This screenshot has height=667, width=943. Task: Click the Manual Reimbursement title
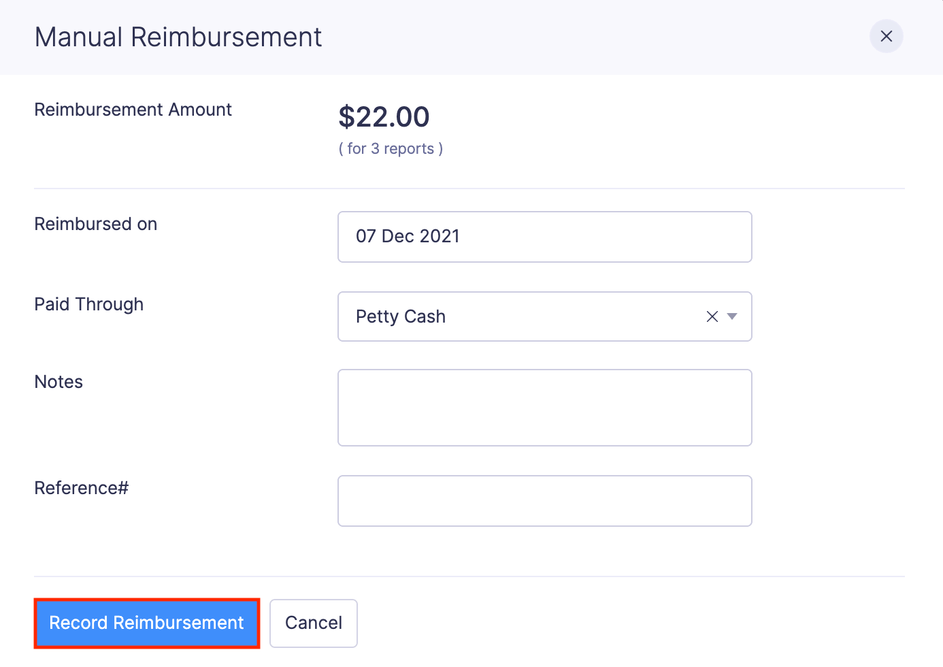(x=178, y=37)
